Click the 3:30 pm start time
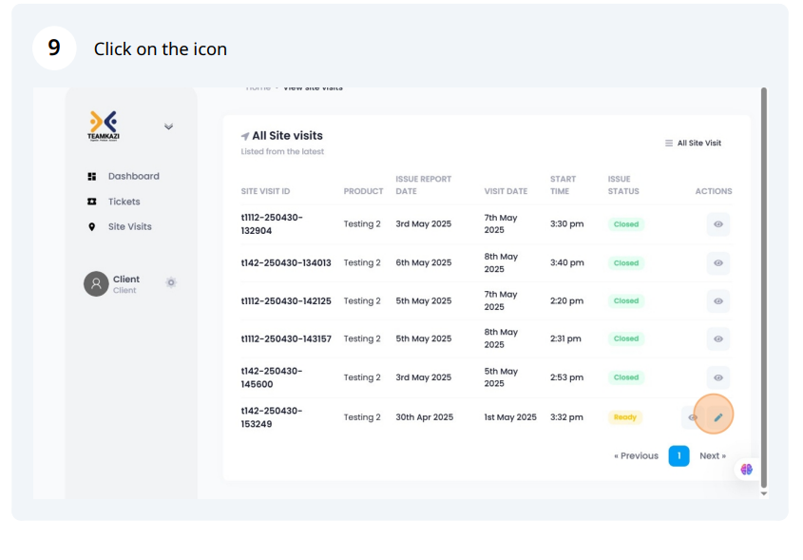The width and height of the screenshot is (803, 560). coord(567,223)
